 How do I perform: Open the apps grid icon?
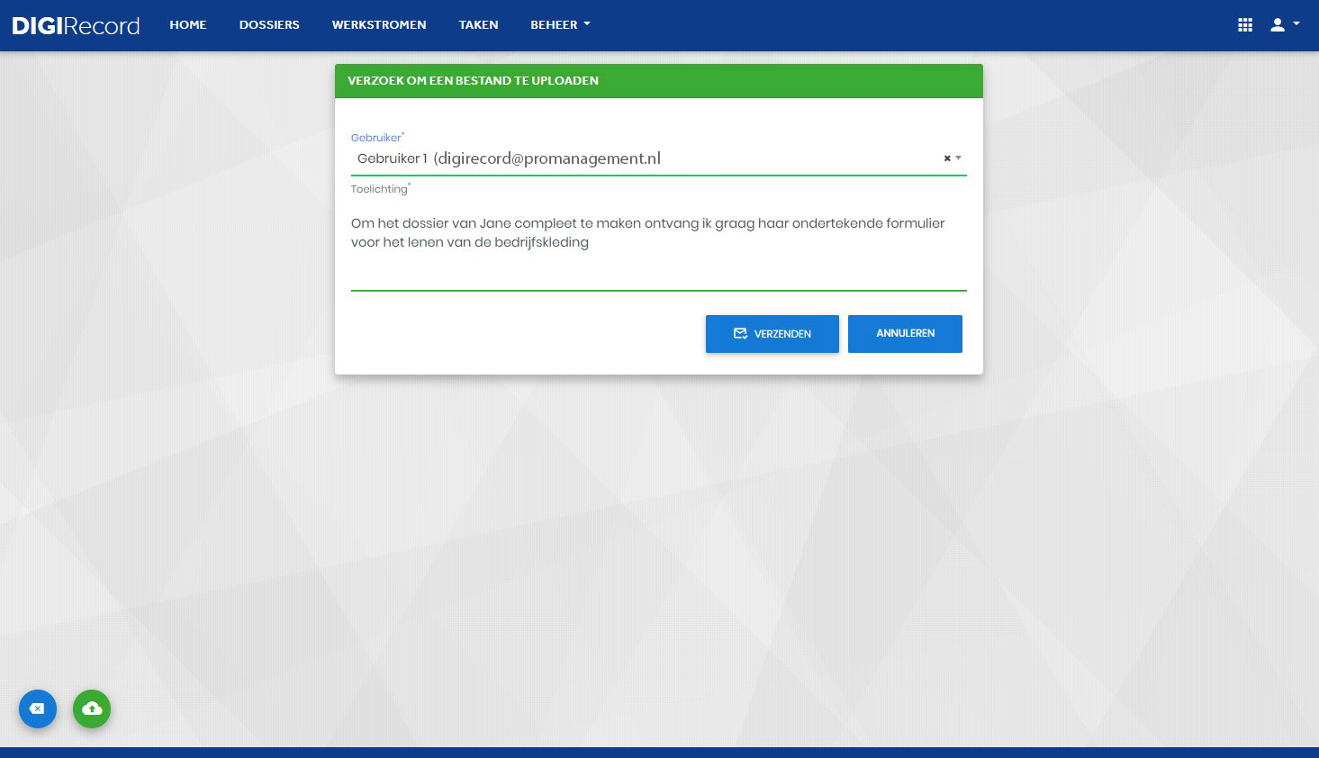click(x=1245, y=25)
